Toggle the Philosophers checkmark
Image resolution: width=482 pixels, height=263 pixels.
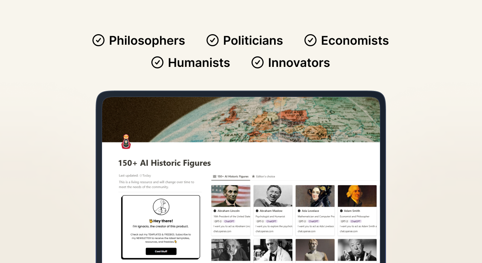coord(98,40)
